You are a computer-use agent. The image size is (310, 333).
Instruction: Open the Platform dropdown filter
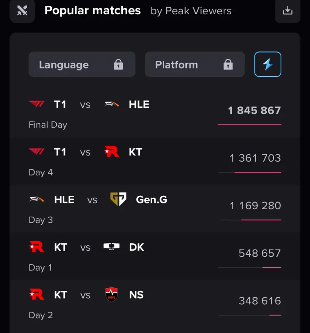[195, 64]
